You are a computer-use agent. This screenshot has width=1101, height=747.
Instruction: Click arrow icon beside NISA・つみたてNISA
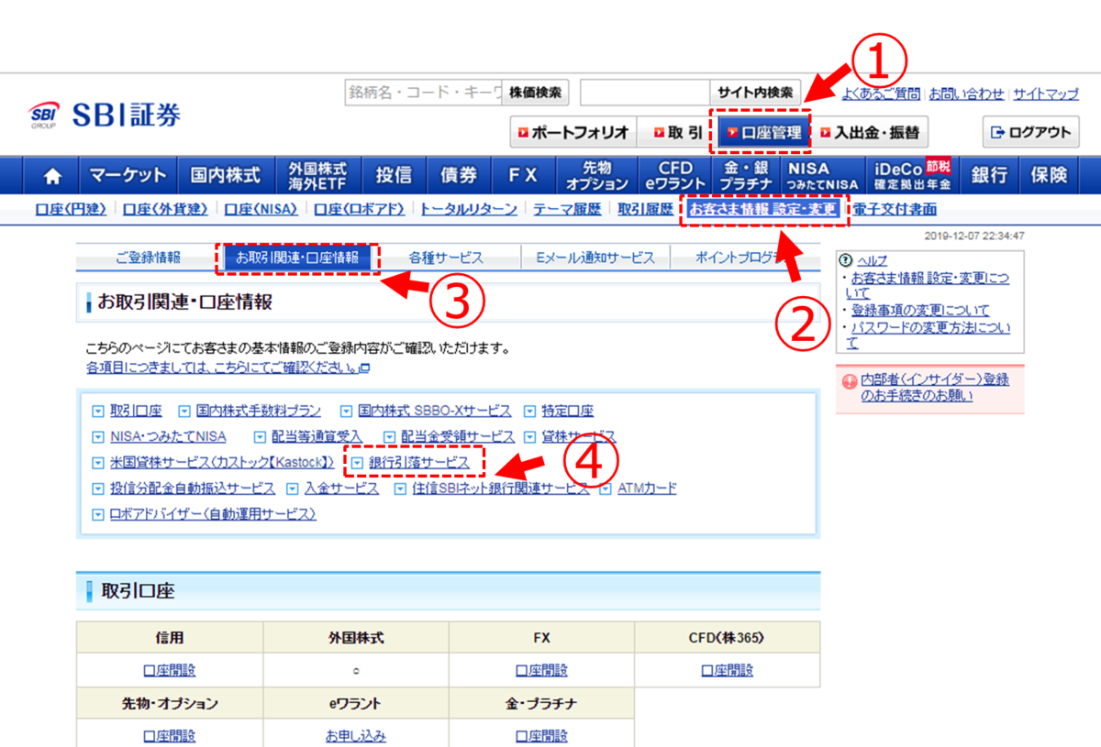99,437
